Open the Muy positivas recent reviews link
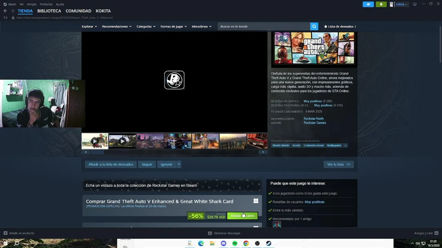 click(x=313, y=101)
